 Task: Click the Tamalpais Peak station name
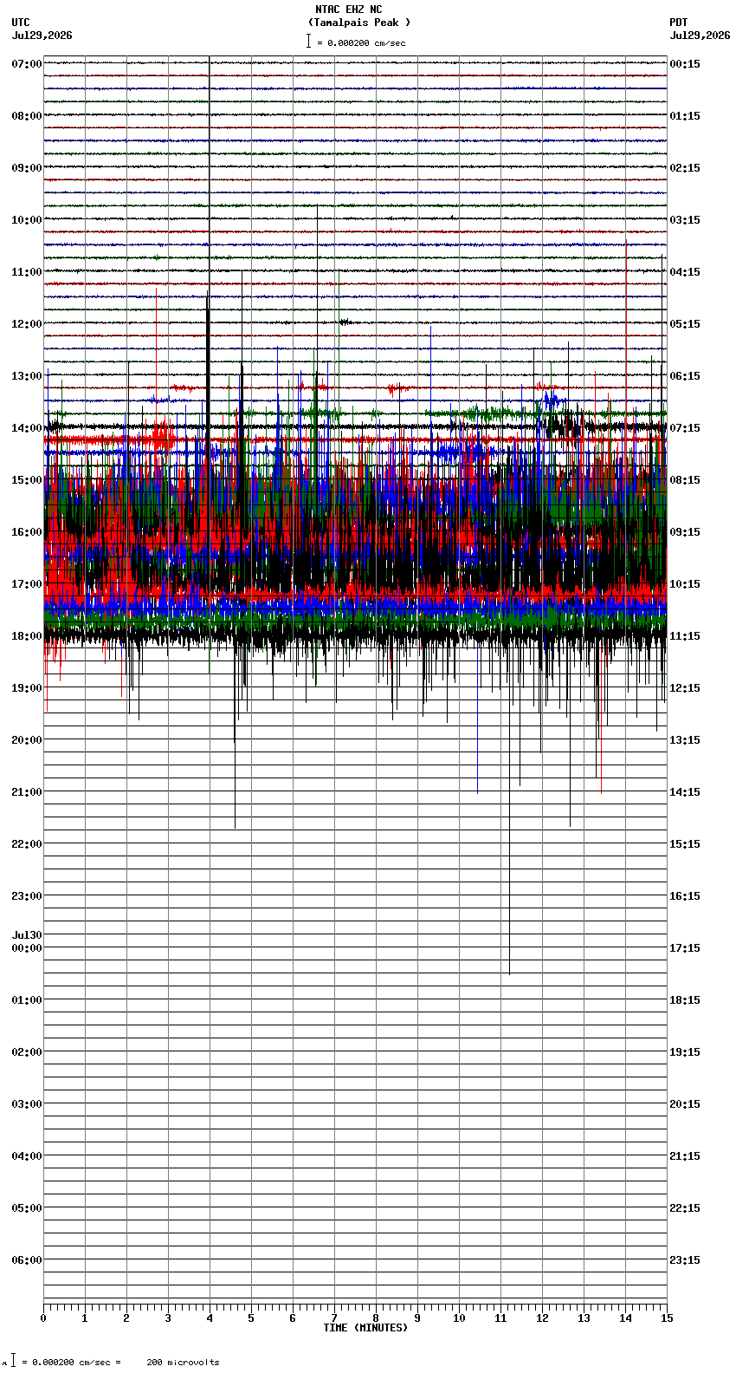(359, 23)
